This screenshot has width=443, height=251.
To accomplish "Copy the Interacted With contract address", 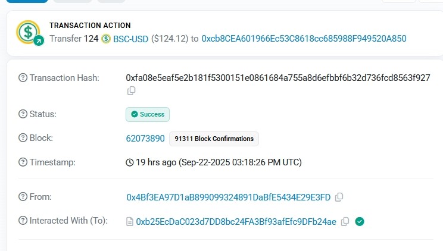I will point(345,221).
